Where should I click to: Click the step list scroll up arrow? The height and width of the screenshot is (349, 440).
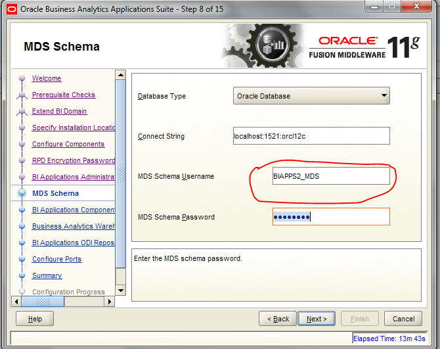tap(121, 75)
